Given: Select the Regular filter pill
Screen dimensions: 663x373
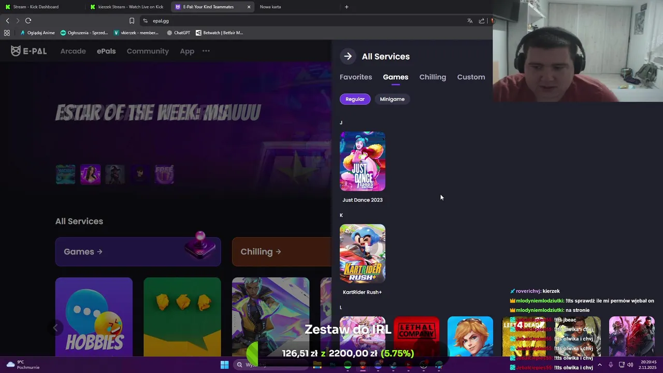Looking at the screenshot, I should [x=355, y=99].
